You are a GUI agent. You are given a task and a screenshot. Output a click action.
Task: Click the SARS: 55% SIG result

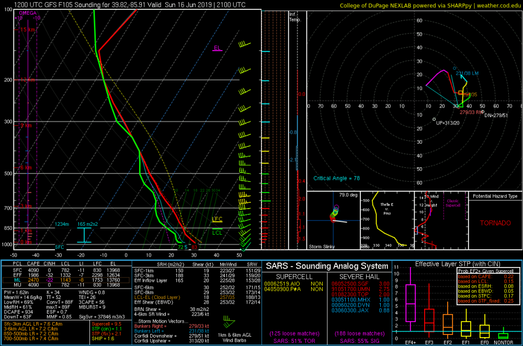pos(360,341)
